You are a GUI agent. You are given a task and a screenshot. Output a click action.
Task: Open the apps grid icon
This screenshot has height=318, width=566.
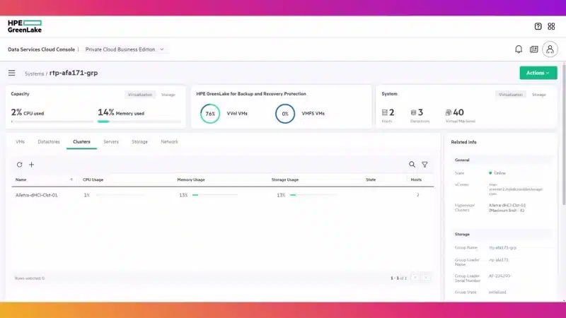(551, 26)
